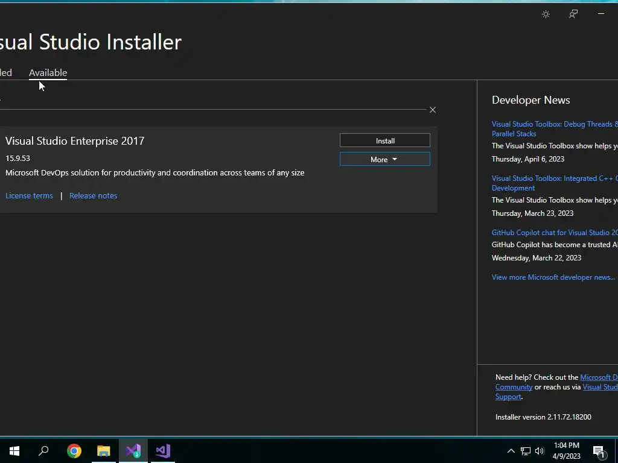The width and height of the screenshot is (618, 463).
Task: Select the Thursday, April 6, 2023 date
Action: coord(527,159)
